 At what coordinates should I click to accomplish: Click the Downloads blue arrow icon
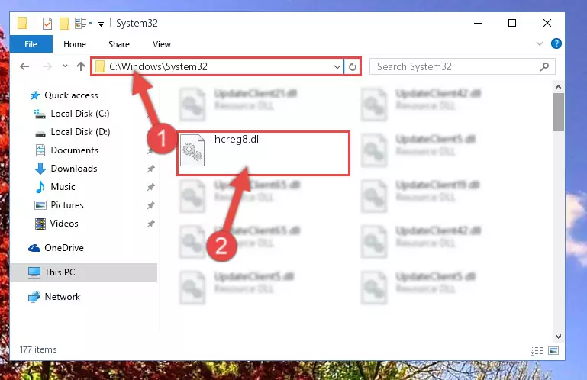point(40,169)
